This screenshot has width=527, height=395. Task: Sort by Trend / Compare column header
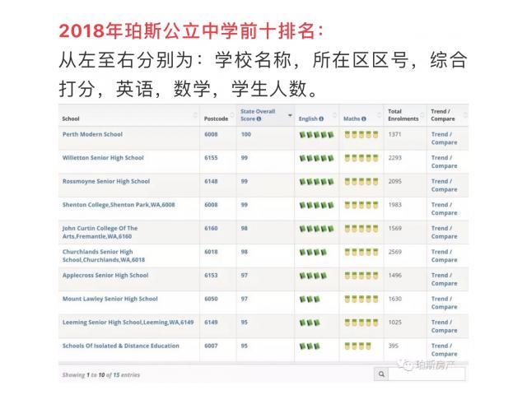443,115
